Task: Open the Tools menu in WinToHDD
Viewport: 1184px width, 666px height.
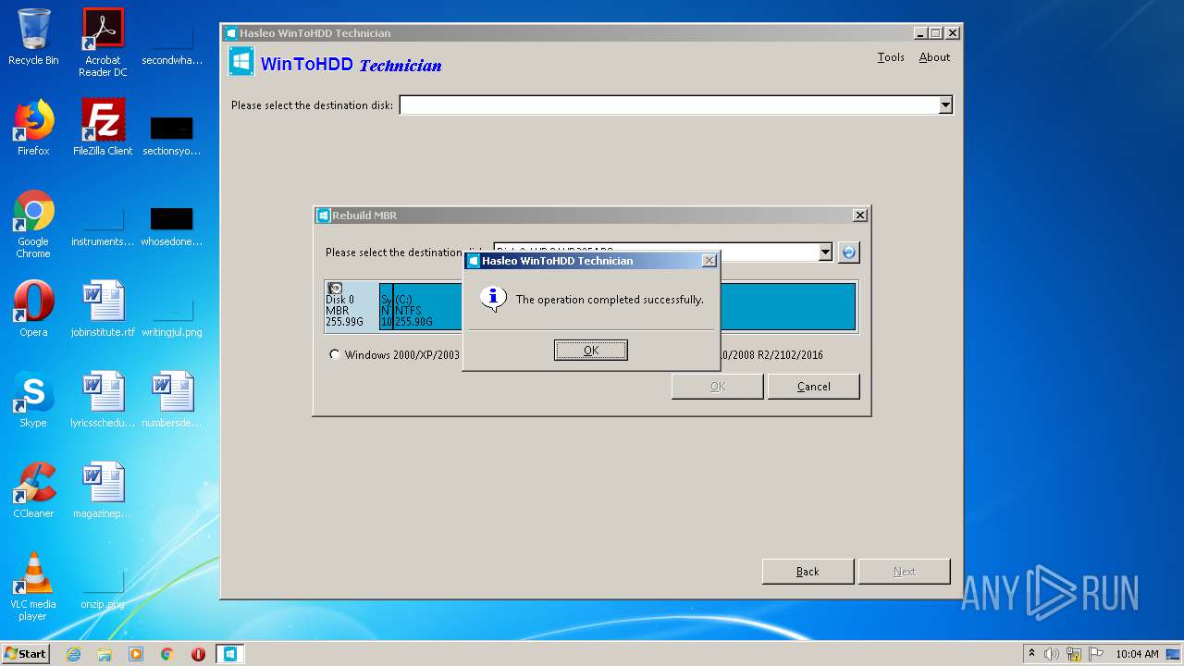Action: 891,57
